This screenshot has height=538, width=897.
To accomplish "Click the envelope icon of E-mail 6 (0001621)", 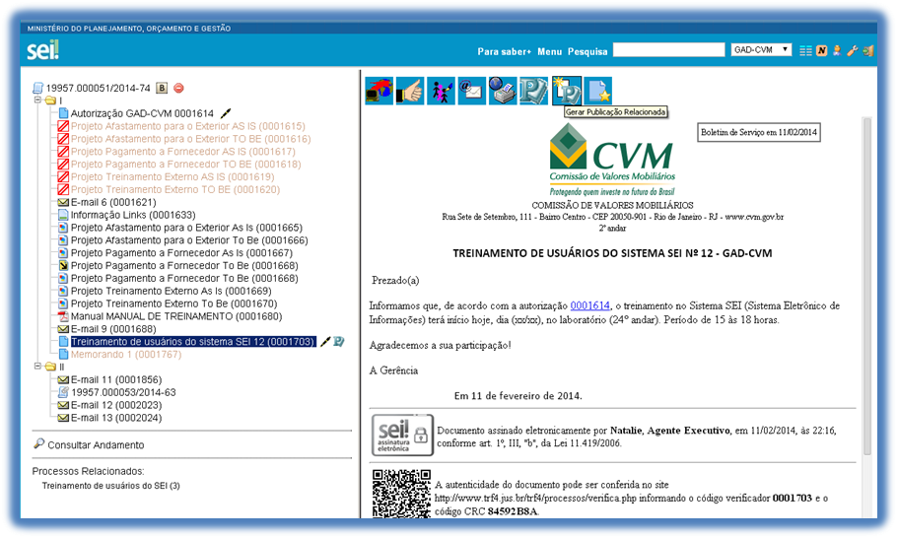I will [x=63, y=202].
